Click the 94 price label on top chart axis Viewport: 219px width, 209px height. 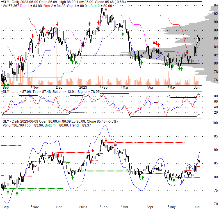click(216, 5)
